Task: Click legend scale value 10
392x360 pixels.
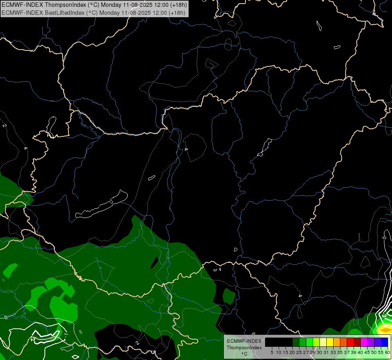Action: 279,352
